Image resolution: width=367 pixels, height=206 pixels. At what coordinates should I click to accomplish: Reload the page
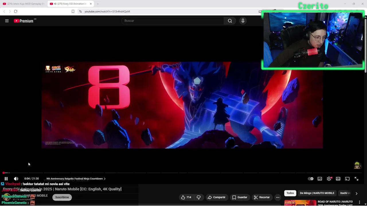(x=15, y=11)
